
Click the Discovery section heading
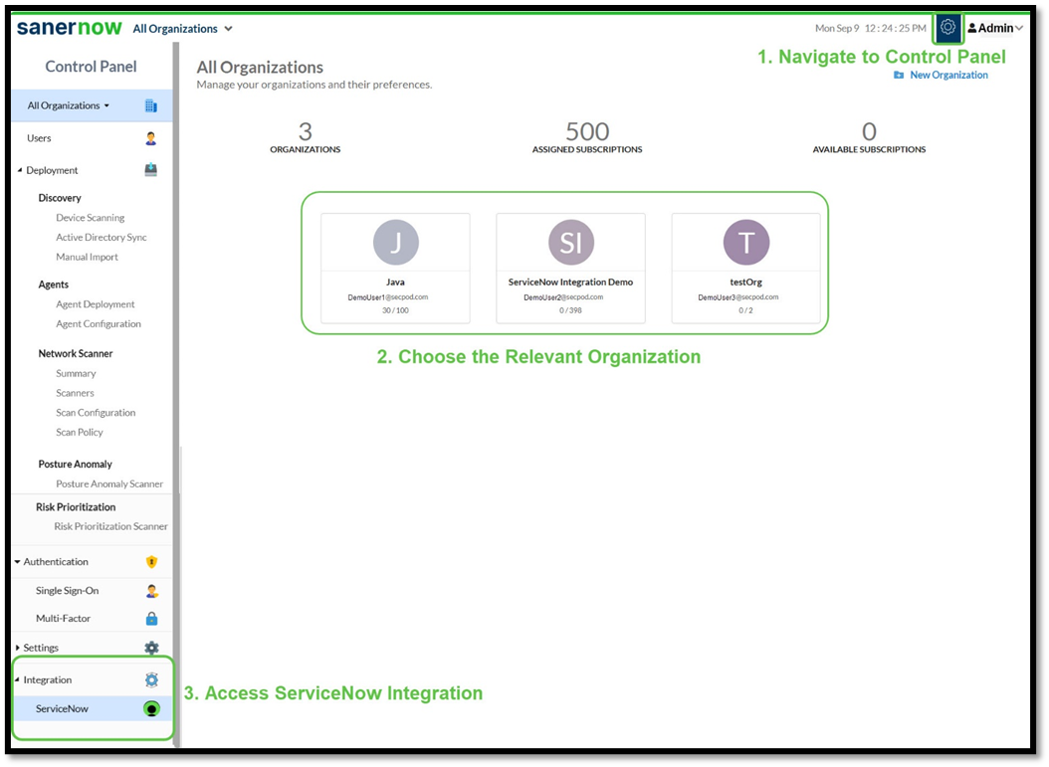click(60, 198)
